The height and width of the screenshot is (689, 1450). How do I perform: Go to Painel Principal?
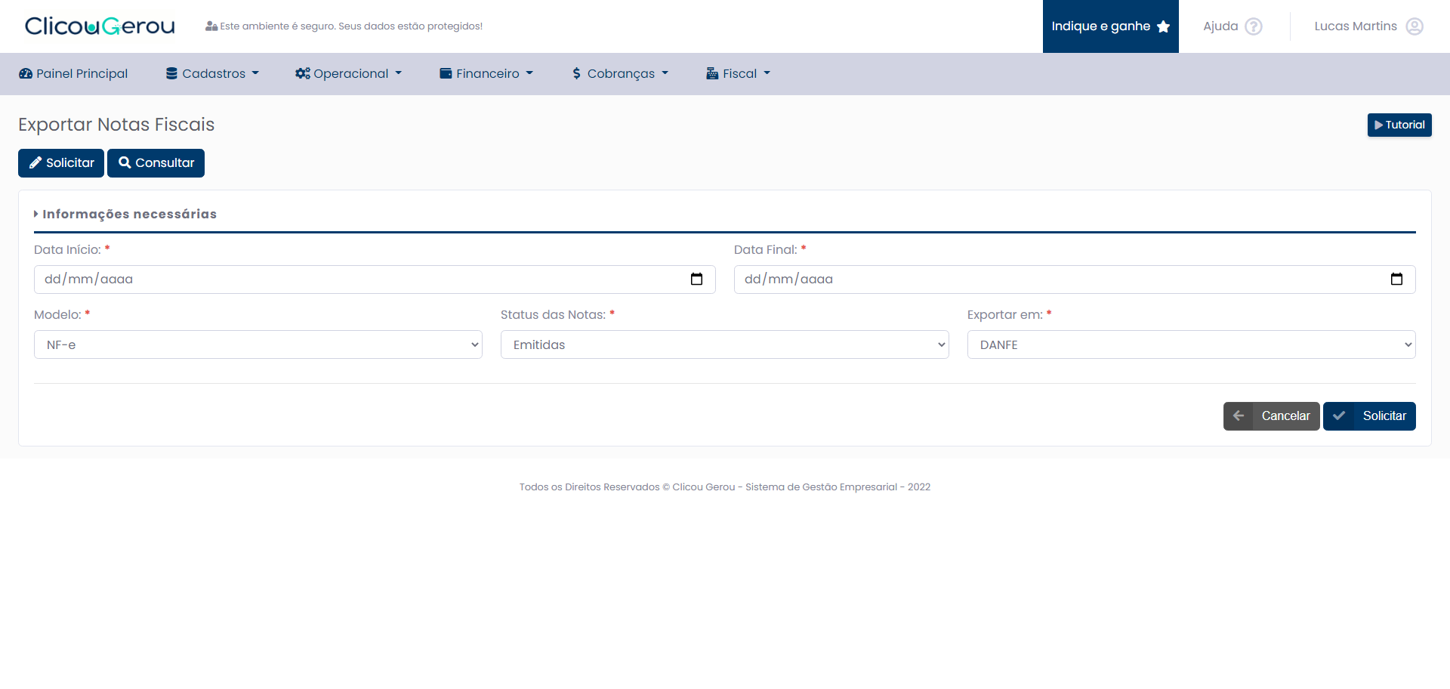click(73, 74)
